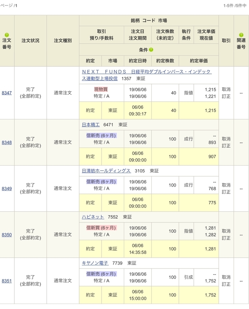The image size is (249, 309).
Task: Click 信新売 (6ヶ月) label for 日清紡ホールディングス
Action: tap(101, 182)
